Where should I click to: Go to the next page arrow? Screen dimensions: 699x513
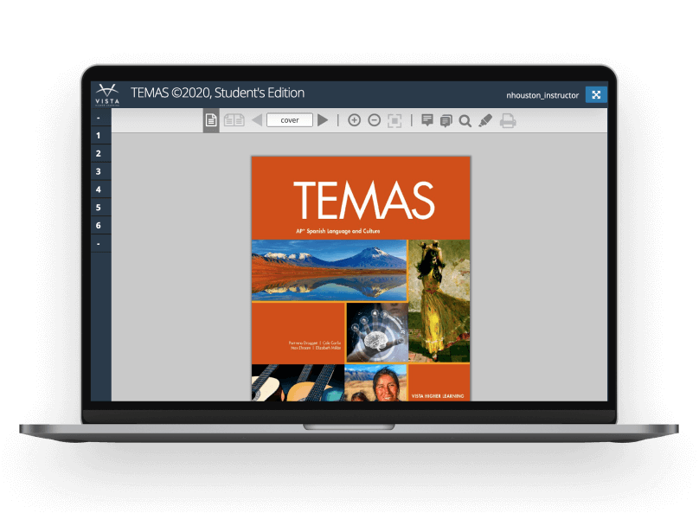tap(323, 120)
